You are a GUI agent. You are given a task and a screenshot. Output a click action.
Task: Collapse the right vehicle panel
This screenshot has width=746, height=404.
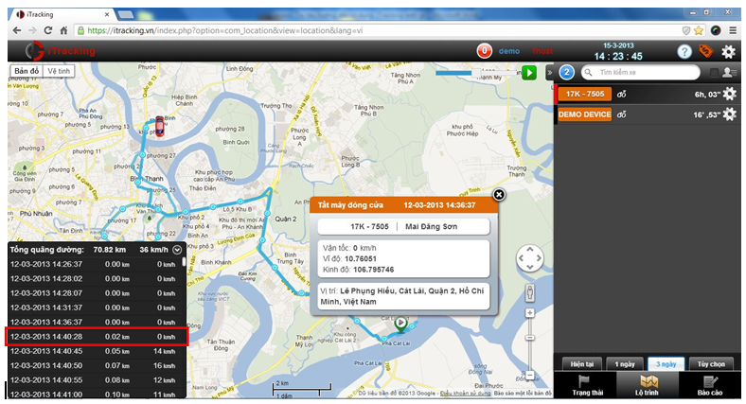549,72
